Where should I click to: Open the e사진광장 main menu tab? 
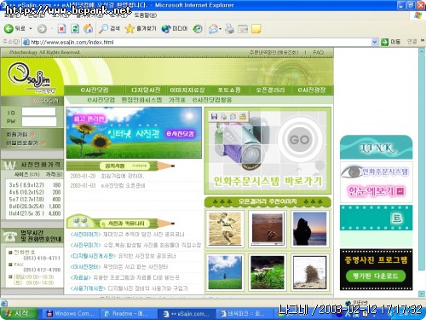[312, 90]
